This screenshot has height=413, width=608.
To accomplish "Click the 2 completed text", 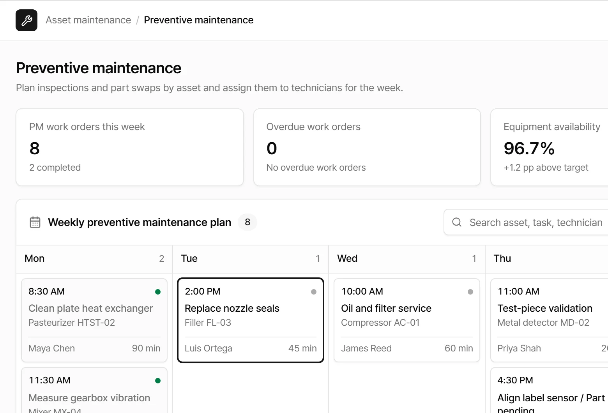I will coord(55,168).
